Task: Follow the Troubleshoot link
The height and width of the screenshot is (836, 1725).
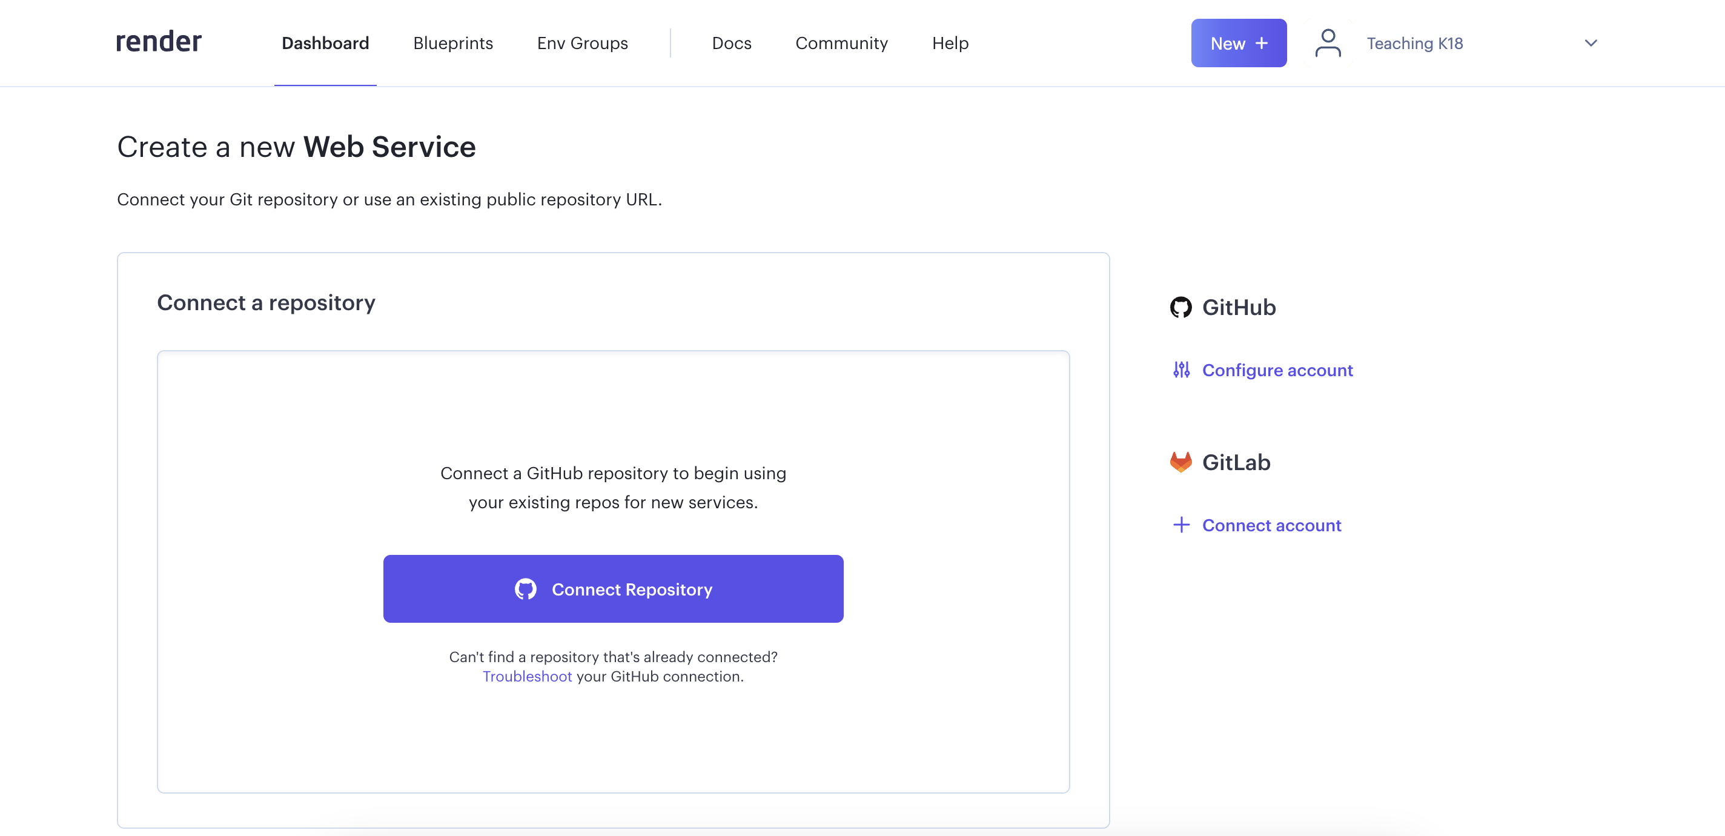Action: click(x=527, y=677)
